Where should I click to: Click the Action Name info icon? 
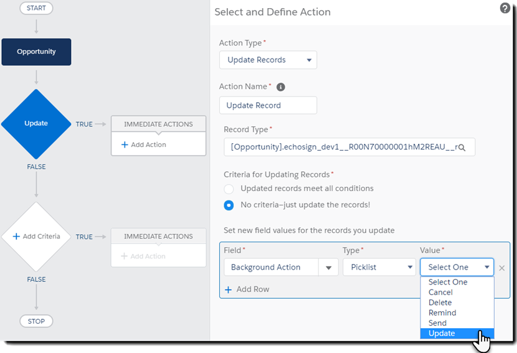coord(281,87)
